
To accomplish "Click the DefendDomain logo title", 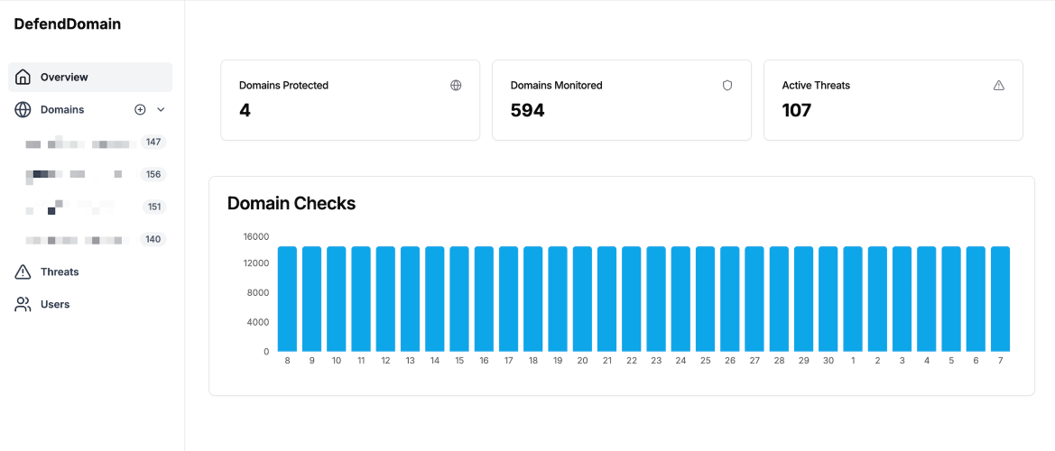I will (x=68, y=24).
